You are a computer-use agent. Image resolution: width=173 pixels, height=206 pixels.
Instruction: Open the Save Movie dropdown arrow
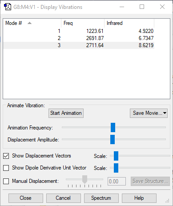click(x=165, y=113)
